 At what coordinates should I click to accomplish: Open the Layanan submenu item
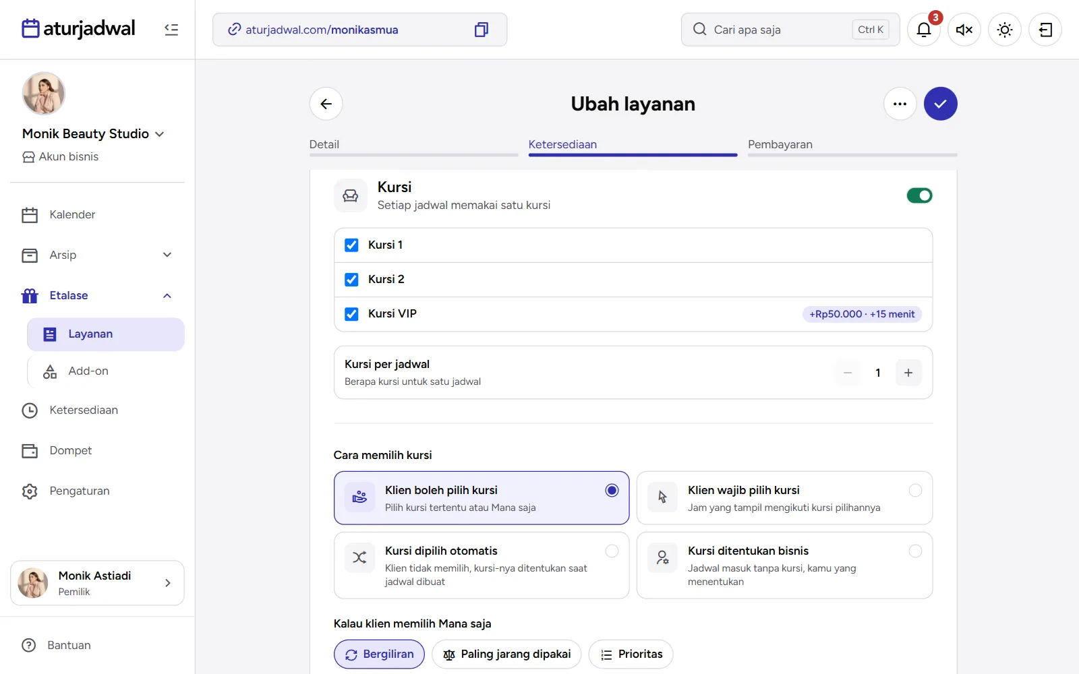click(x=106, y=334)
